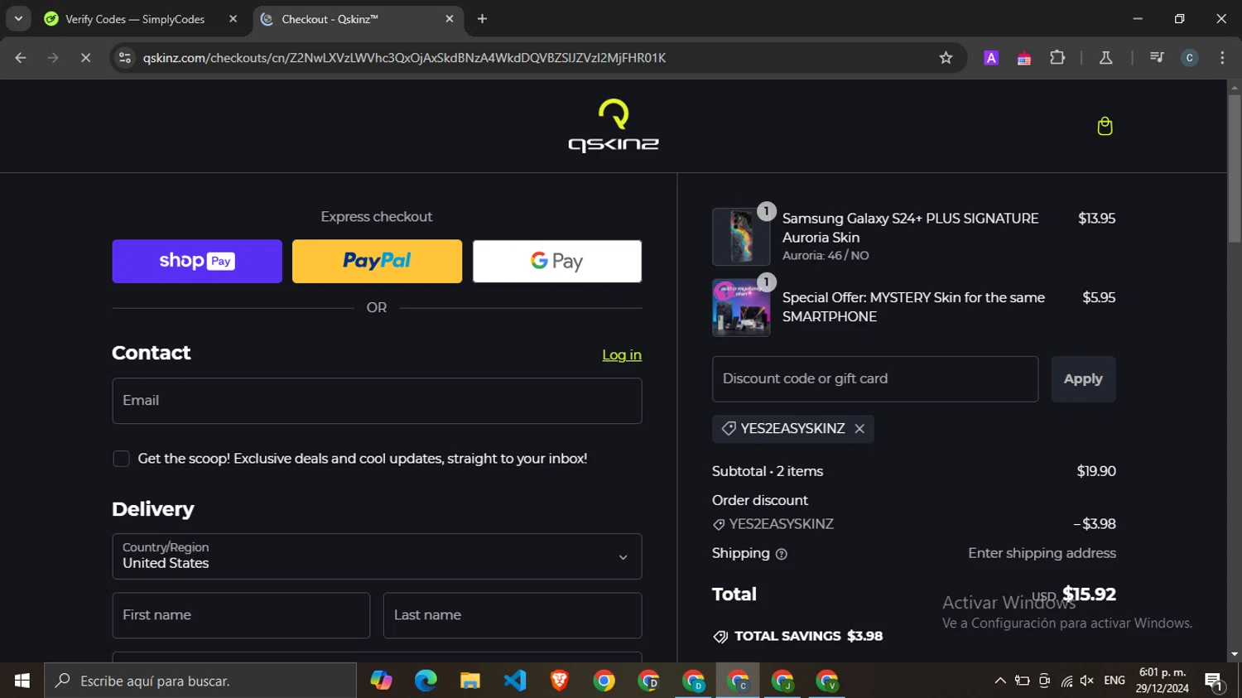Open Visual Studio Code from the taskbar

pyautogui.click(x=515, y=681)
